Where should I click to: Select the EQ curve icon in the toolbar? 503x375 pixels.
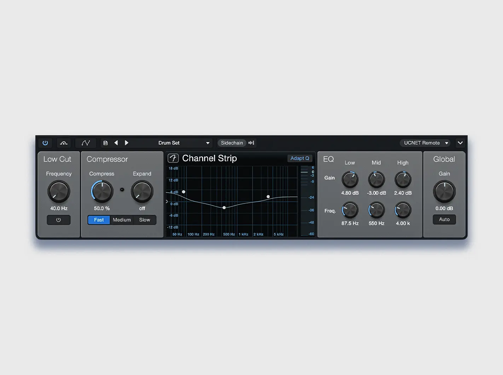tap(85, 143)
